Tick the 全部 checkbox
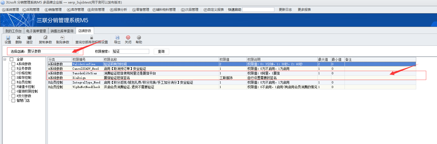This screenshot has height=144, width=437. pos(11,59)
